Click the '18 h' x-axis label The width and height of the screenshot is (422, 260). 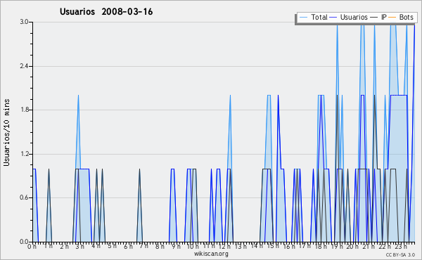tap(321, 246)
